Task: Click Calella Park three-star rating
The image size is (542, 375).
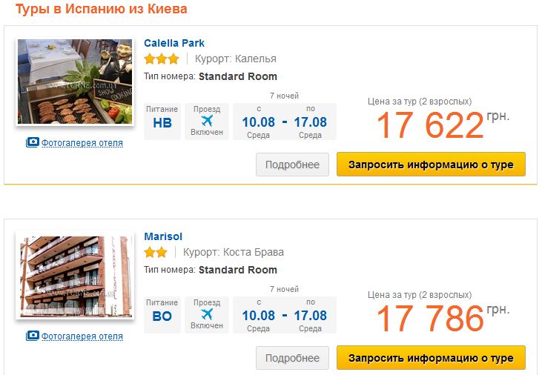Action: [x=161, y=59]
